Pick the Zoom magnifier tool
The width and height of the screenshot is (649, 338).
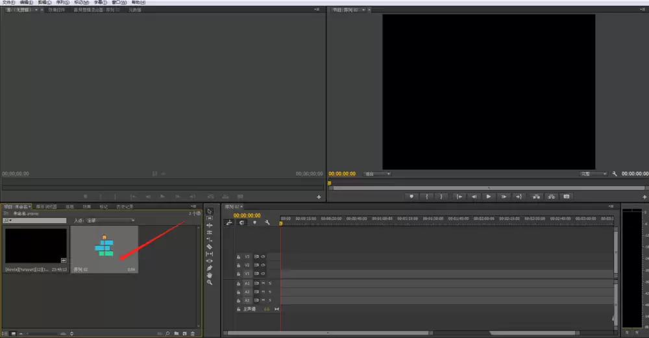[210, 282]
